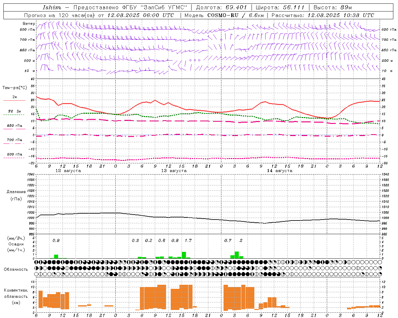Click the elevation text "Высота: 89м"

pos(332,7)
